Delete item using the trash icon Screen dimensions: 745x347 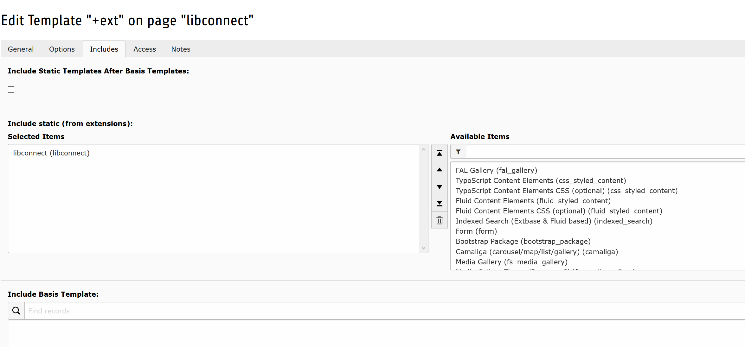439,220
